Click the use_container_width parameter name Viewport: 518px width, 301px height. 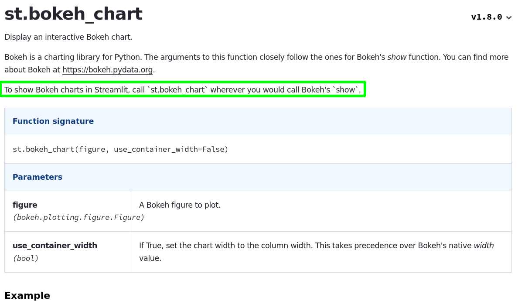coord(55,246)
